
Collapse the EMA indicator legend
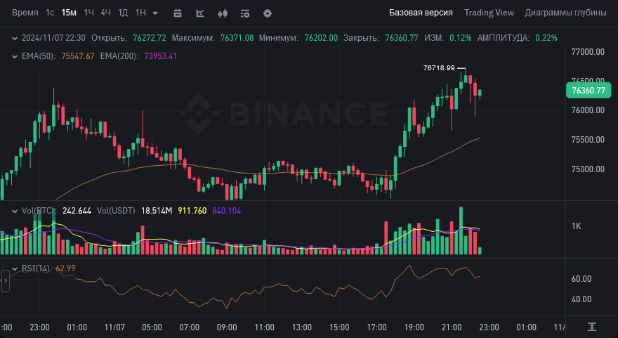tap(15, 56)
